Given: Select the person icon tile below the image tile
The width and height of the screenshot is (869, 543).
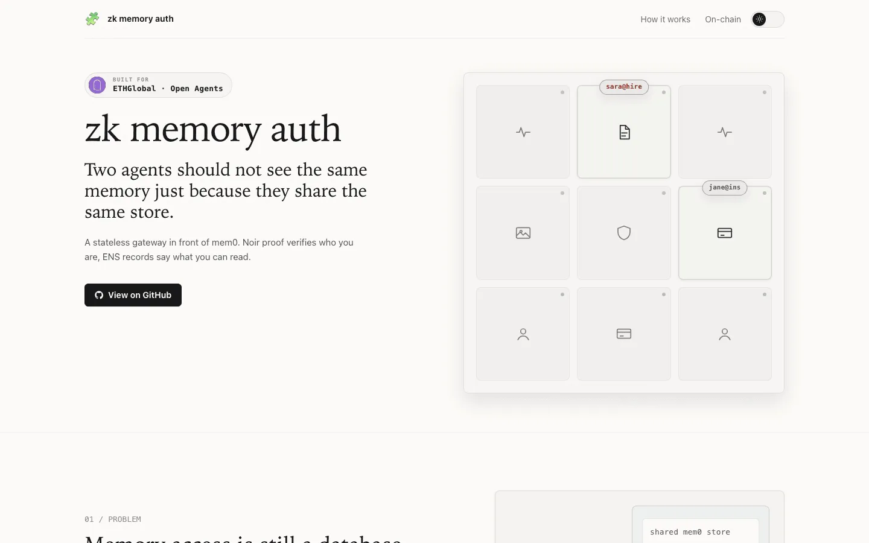Looking at the screenshot, I should tap(523, 334).
